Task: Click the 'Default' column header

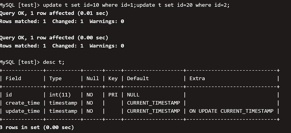Action: pyautogui.click(x=138, y=79)
